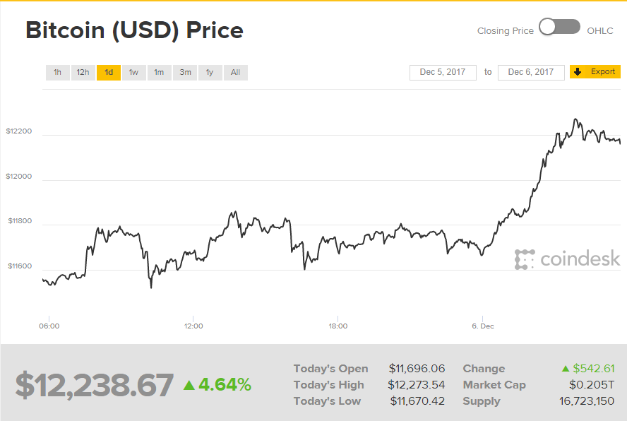
Task: Select the 1h time range
Action: point(57,72)
